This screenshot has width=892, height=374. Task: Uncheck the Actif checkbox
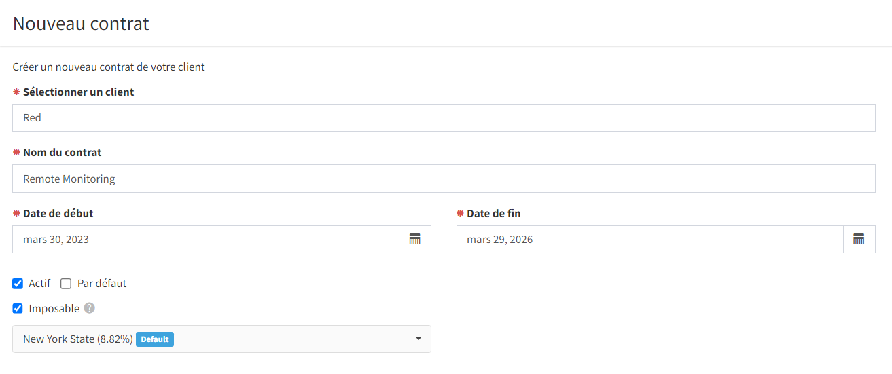pos(18,284)
